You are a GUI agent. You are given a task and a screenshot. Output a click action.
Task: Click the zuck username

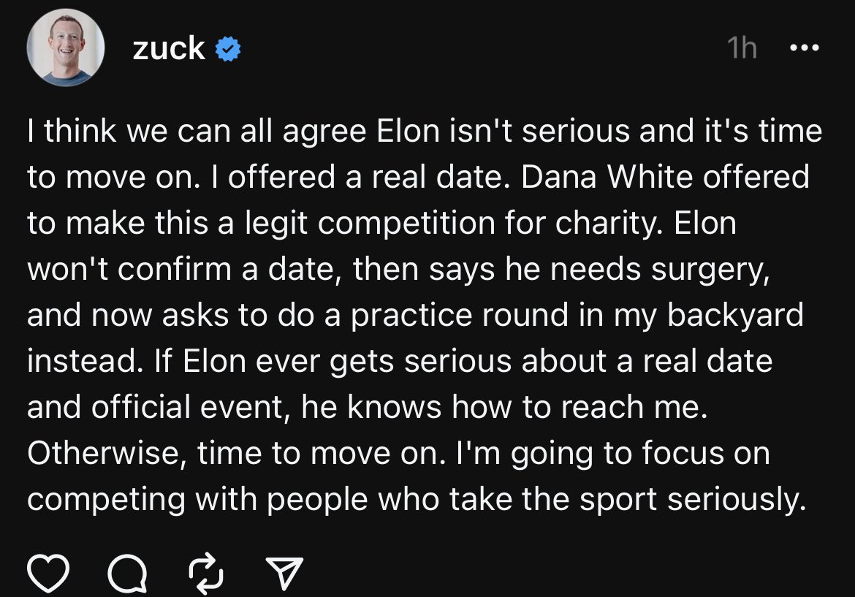coord(169,48)
